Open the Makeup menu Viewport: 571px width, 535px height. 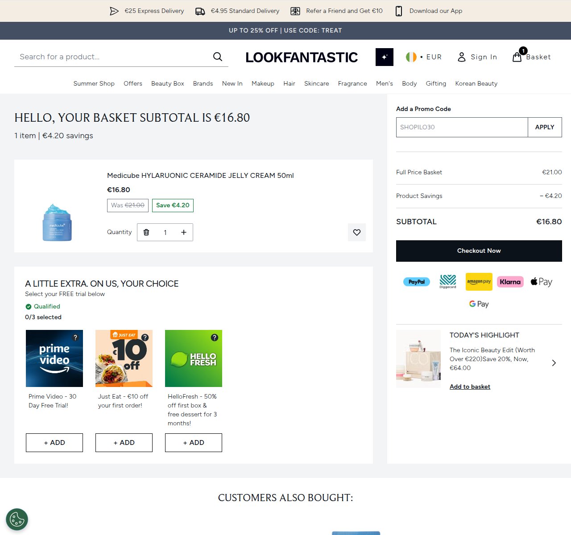click(263, 83)
